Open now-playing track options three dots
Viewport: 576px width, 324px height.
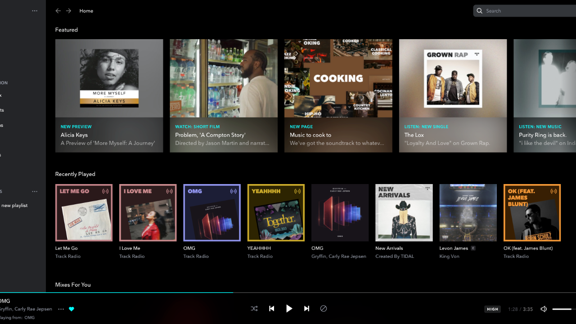(61, 309)
